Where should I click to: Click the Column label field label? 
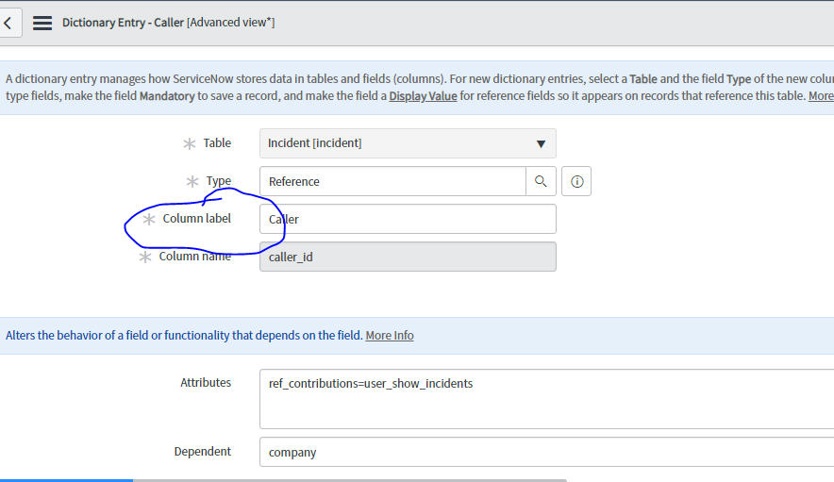pyautogui.click(x=197, y=219)
